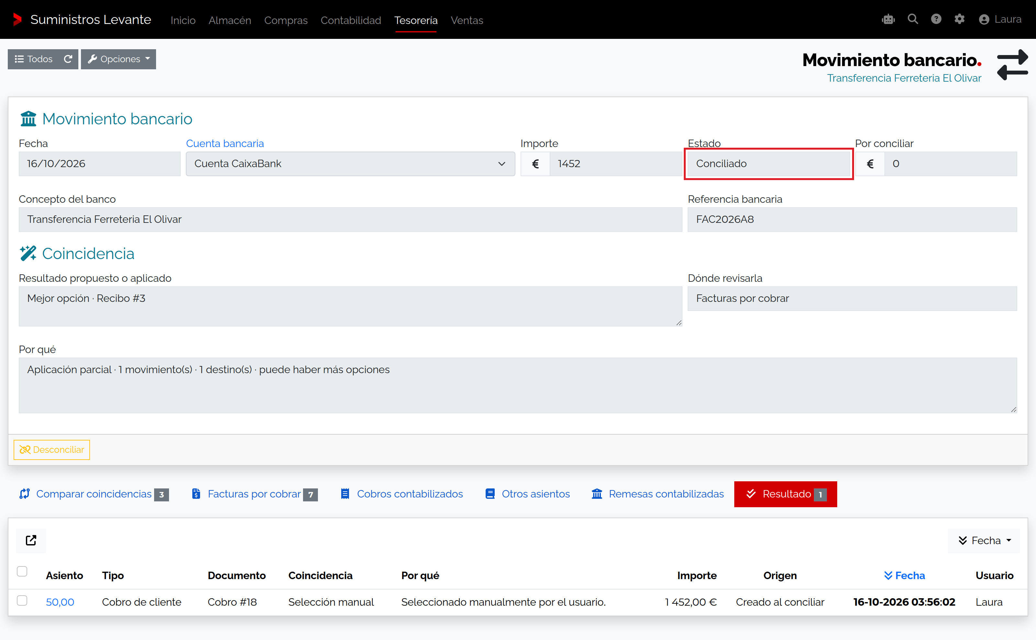Switch to Comparar coincidencias tab
The image size is (1036, 640).
pyautogui.click(x=94, y=494)
